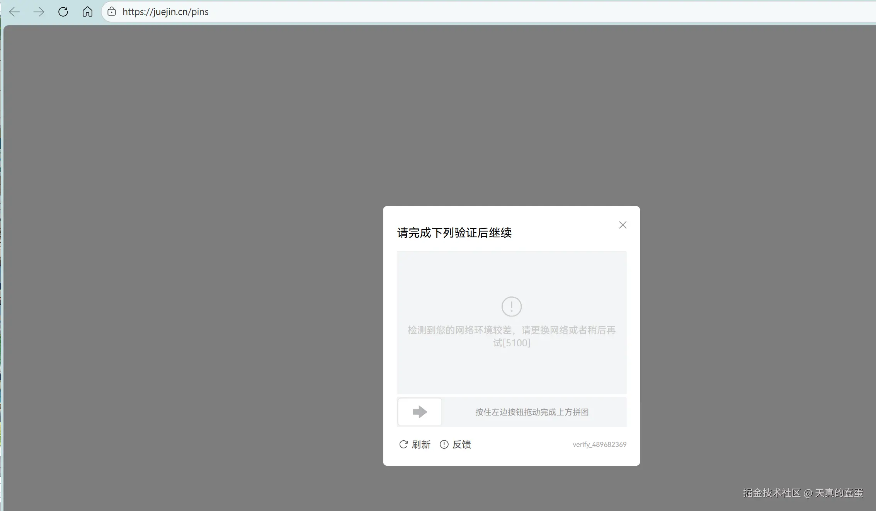Click the arrow slider handle button

(419, 412)
